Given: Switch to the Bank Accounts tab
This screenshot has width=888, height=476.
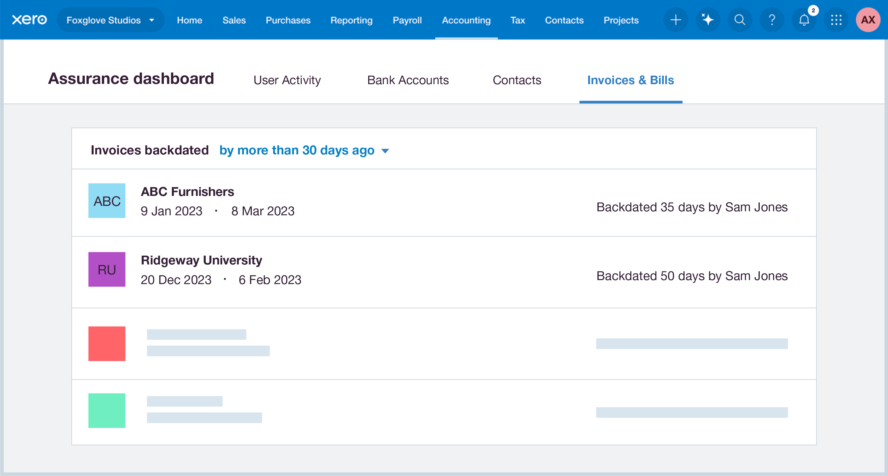Looking at the screenshot, I should tap(408, 80).
